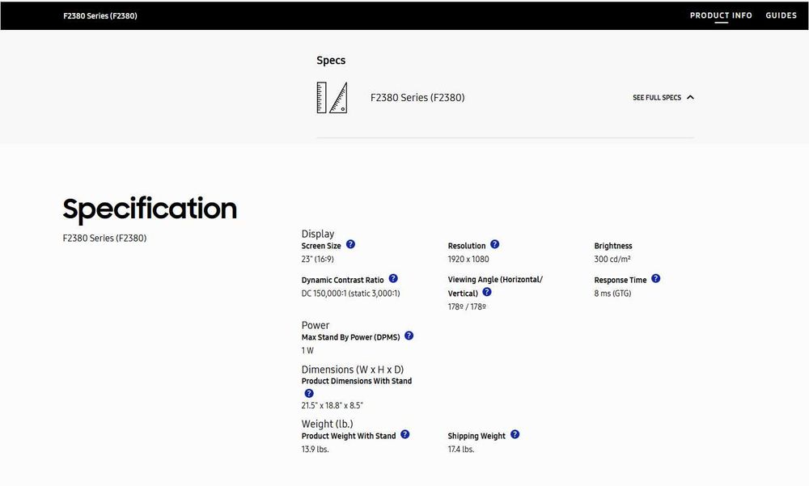Switch to the PRODUCT INFO tab
The height and width of the screenshot is (486, 809).
[721, 15]
